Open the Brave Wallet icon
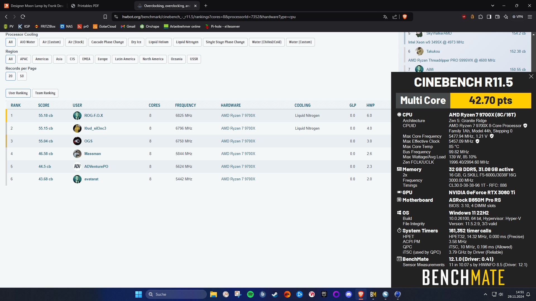This screenshot has width=536, height=301. pos(497,17)
